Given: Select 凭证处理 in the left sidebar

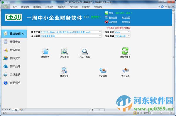Looking at the screenshot, I should pos(14,33).
